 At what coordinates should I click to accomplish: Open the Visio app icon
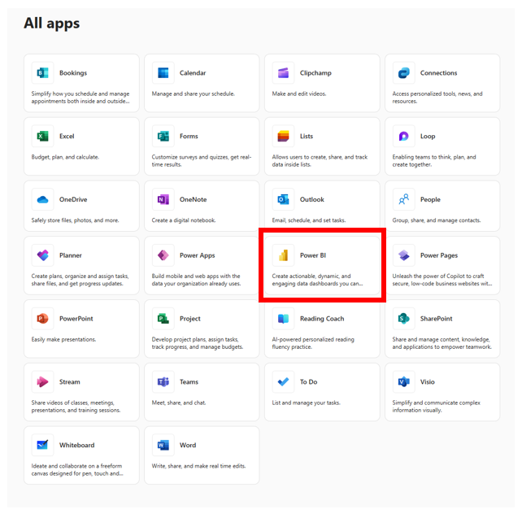[x=404, y=382]
